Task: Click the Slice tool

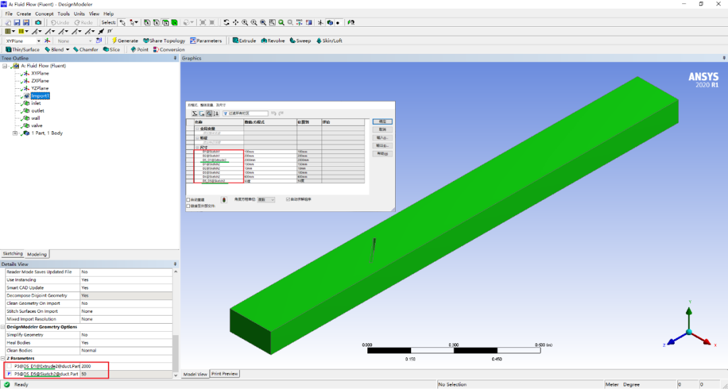Action: point(111,50)
